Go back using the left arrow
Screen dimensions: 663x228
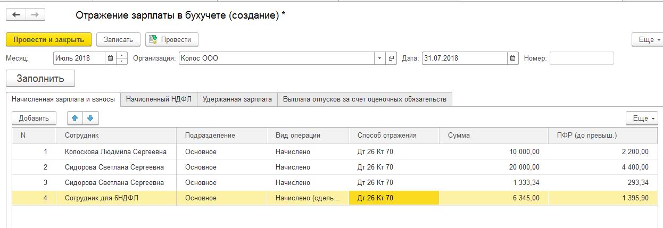coord(16,15)
